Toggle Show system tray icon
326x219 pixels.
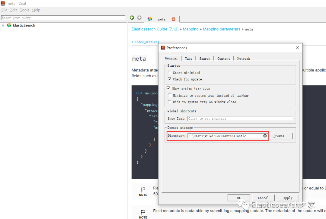pyautogui.click(x=168, y=88)
